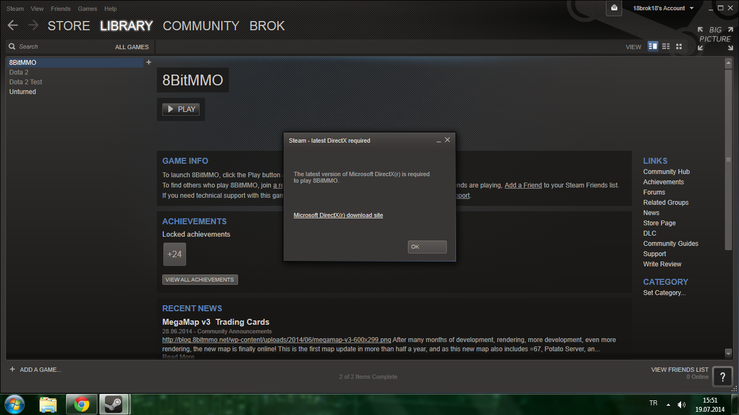Open File Explorer from the taskbar

click(x=48, y=404)
